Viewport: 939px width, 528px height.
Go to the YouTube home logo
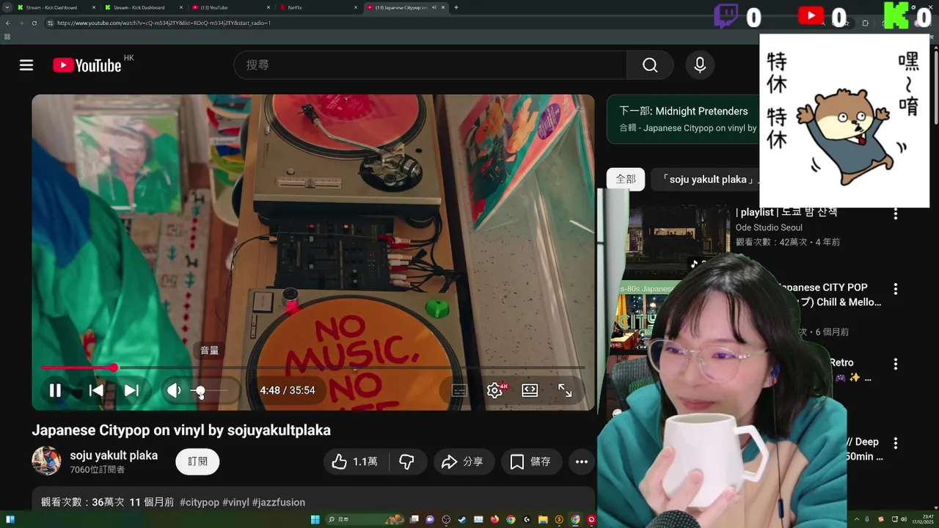click(87, 65)
